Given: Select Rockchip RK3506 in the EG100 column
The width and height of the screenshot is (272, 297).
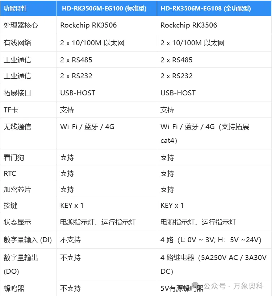Looking at the screenshot, I should click(x=88, y=25).
